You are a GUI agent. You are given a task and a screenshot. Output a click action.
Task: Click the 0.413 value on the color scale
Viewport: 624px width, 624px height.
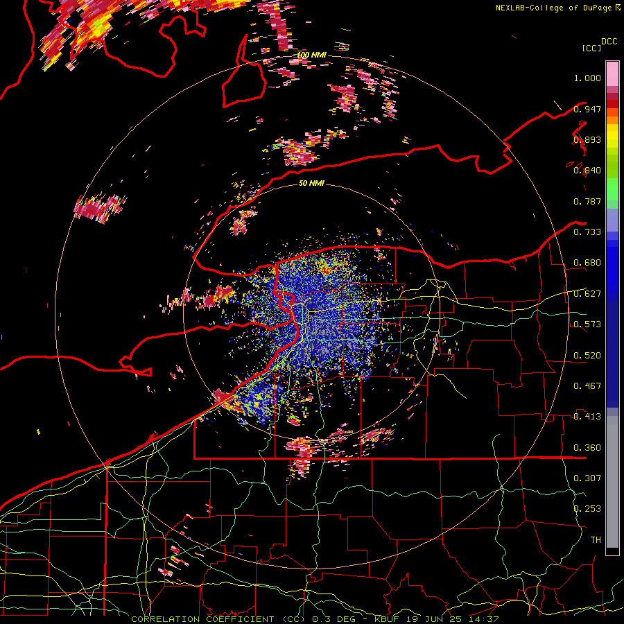tap(587, 417)
